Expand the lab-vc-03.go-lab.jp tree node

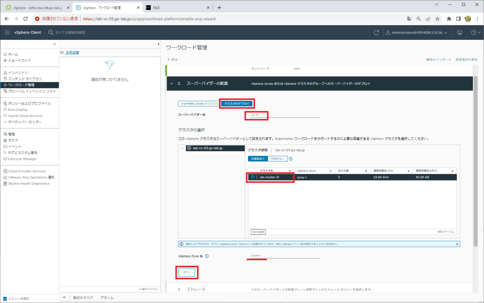tap(182, 148)
